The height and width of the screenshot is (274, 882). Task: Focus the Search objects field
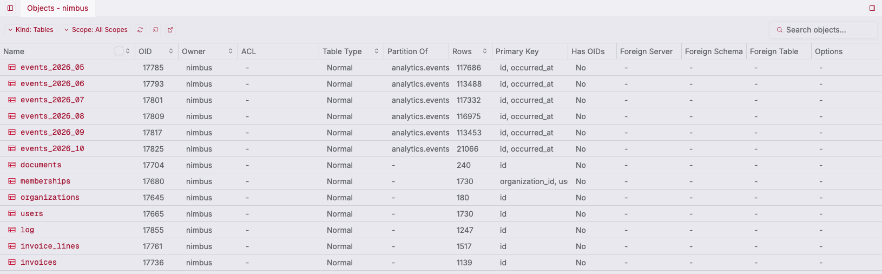point(823,30)
